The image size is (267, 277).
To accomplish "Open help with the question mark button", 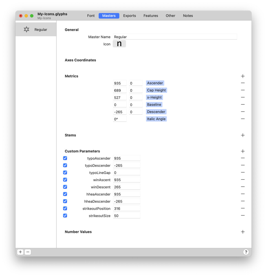I will (246, 252).
